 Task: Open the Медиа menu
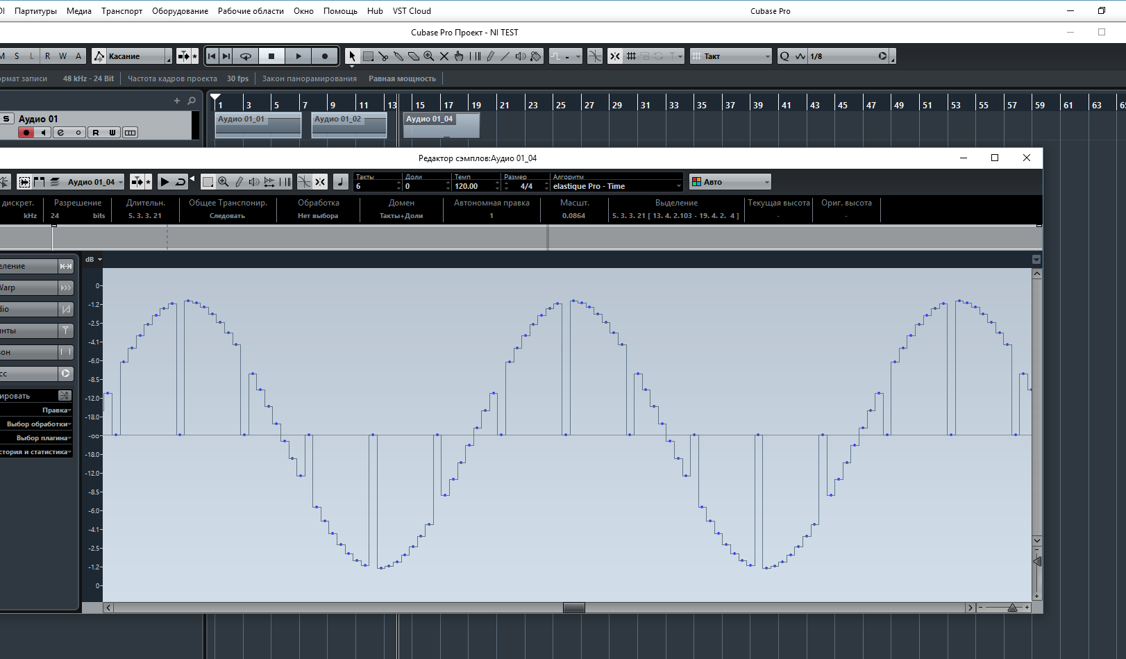(x=79, y=11)
